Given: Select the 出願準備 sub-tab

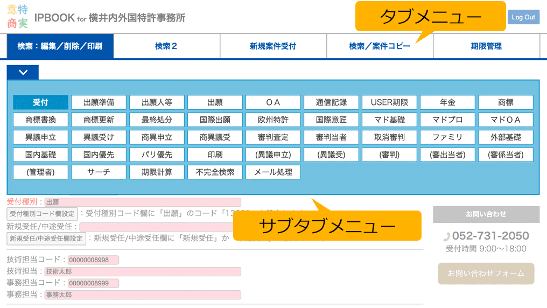Looking at the screenshot, I should pyautogui.click(x=99, y=102).
